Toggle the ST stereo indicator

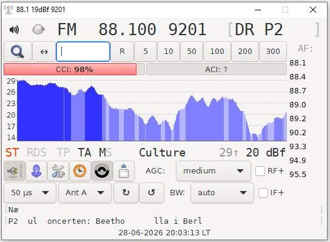pos(12,153)
